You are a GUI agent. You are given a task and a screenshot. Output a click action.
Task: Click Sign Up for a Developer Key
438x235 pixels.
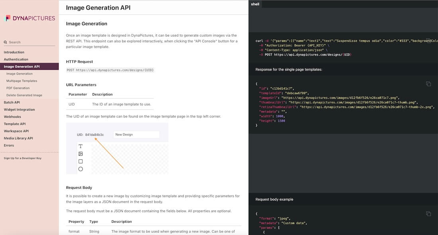[x=22, y=158]
